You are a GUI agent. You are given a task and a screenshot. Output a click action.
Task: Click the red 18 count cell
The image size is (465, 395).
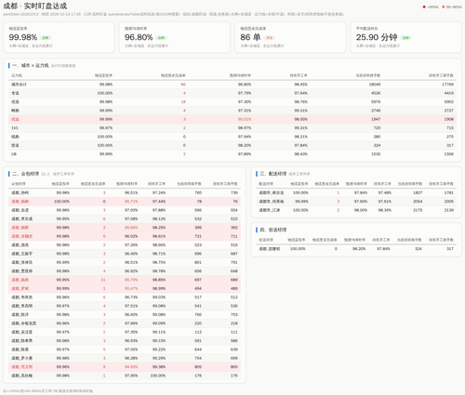pos(183,101)
